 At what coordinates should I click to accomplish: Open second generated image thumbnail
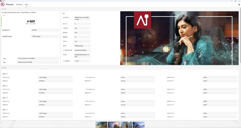pos(114,125)
